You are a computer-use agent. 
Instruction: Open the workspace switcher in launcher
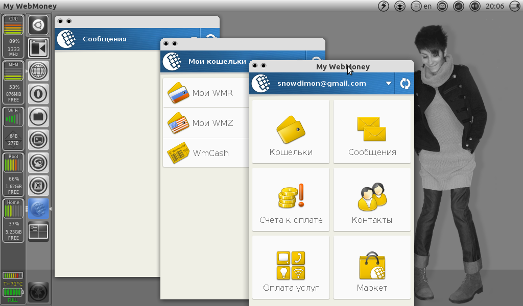click(x=38, y=232)
